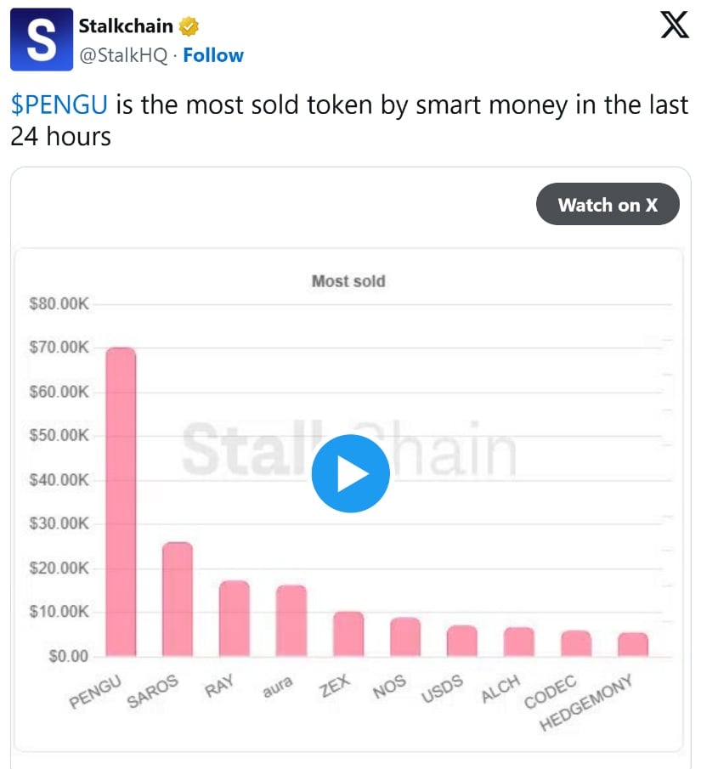Viewport: 701px width, 769px height.
Task: Click the gold verified badge
Action: (x=189, y=26)
